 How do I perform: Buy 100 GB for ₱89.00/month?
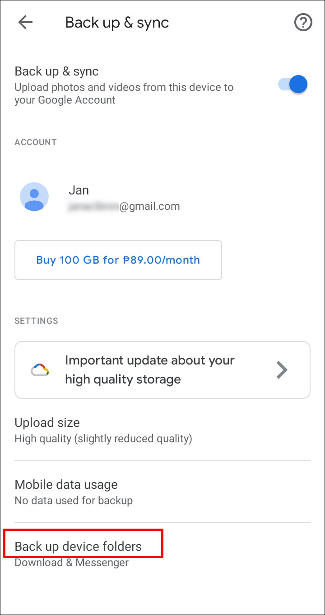coord(118,260)
